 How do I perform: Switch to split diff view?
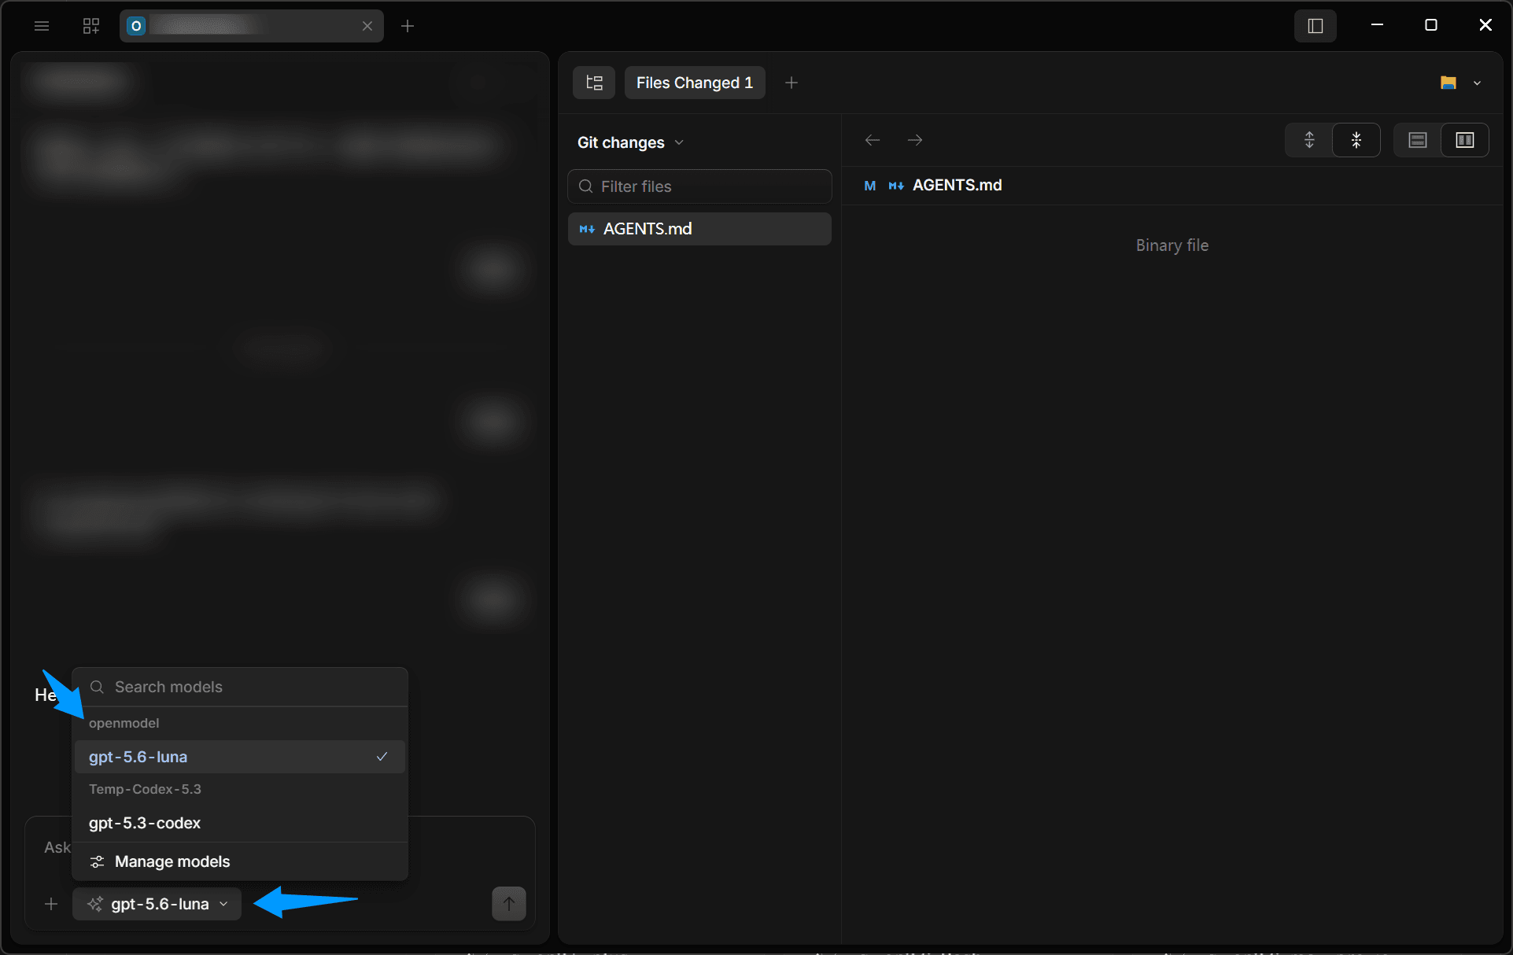click(x=1465, y=140)
